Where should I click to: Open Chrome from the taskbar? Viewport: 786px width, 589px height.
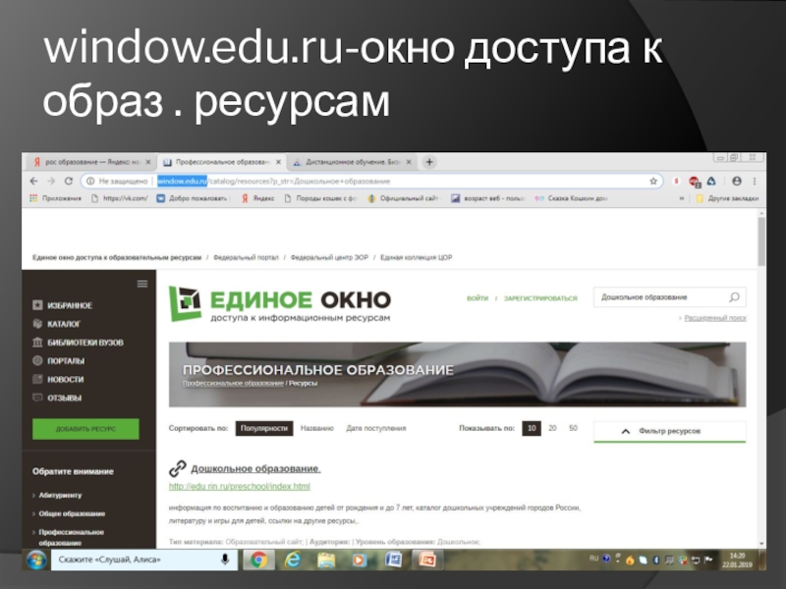258,560
